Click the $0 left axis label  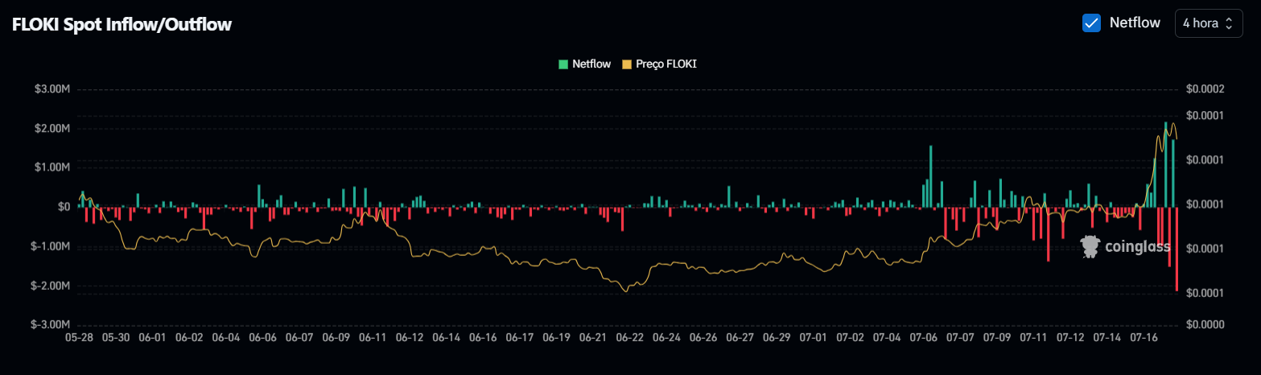coord(64,207)
